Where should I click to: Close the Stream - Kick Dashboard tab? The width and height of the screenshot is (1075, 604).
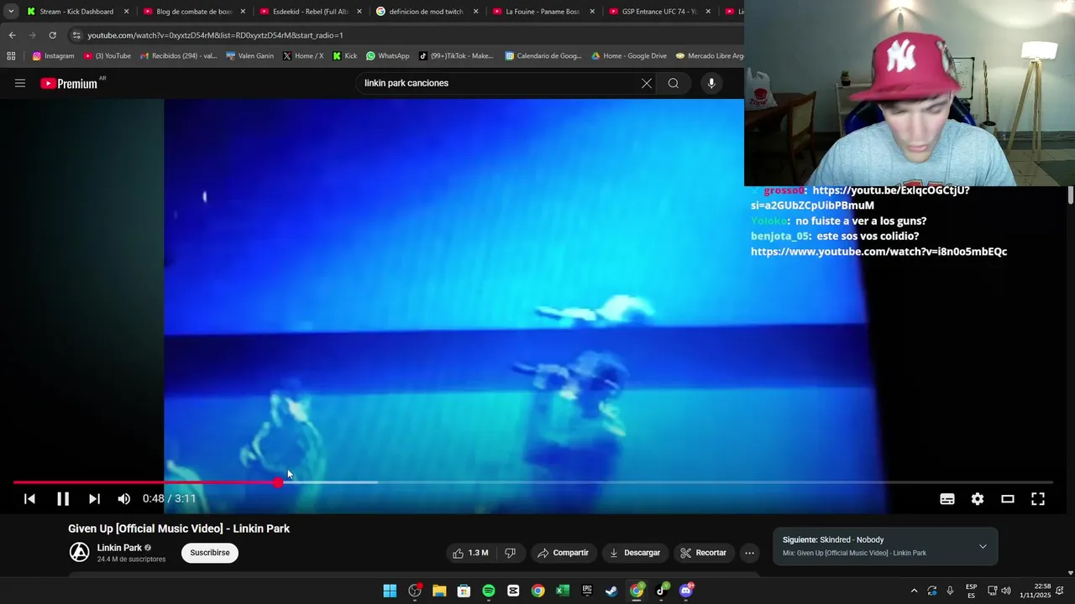point(126,12)
